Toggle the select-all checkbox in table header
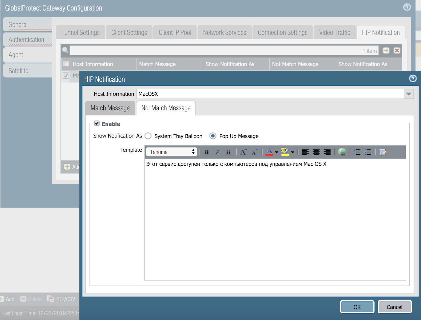421x320 pixels. coord(66,64)
